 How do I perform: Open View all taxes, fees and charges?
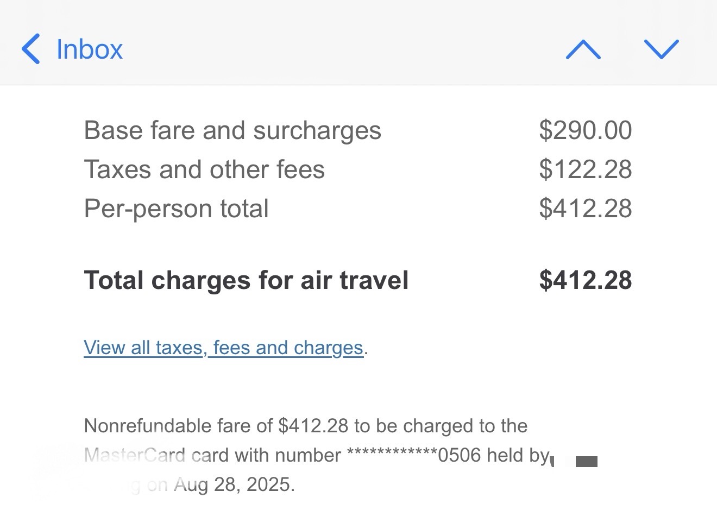[x=223, y=348]
